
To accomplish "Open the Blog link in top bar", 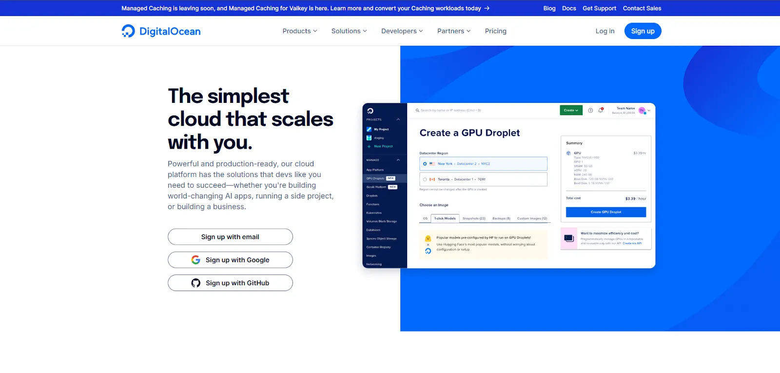I will (x=549, y=8).
